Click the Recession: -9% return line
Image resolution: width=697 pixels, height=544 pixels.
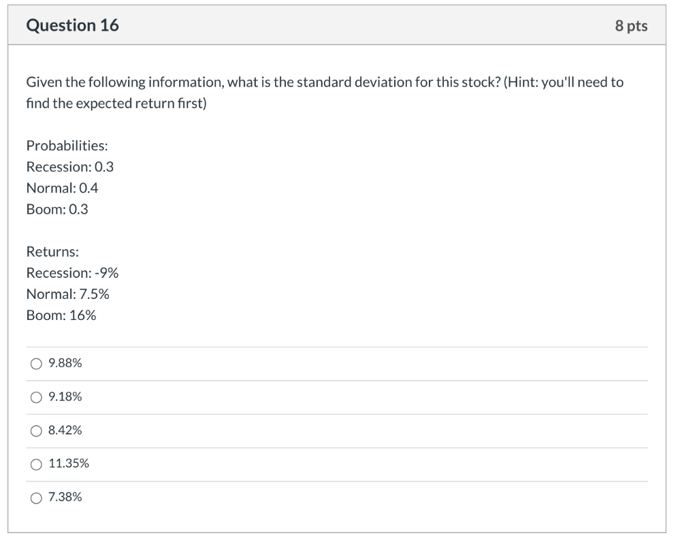tap(72, 273)
